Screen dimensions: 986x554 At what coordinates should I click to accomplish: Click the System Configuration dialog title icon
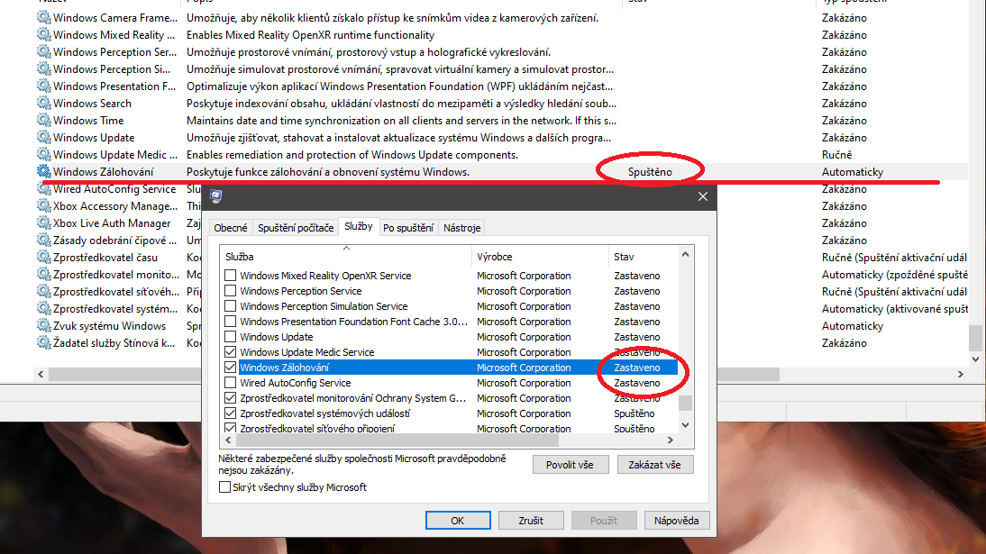(216, 196)
